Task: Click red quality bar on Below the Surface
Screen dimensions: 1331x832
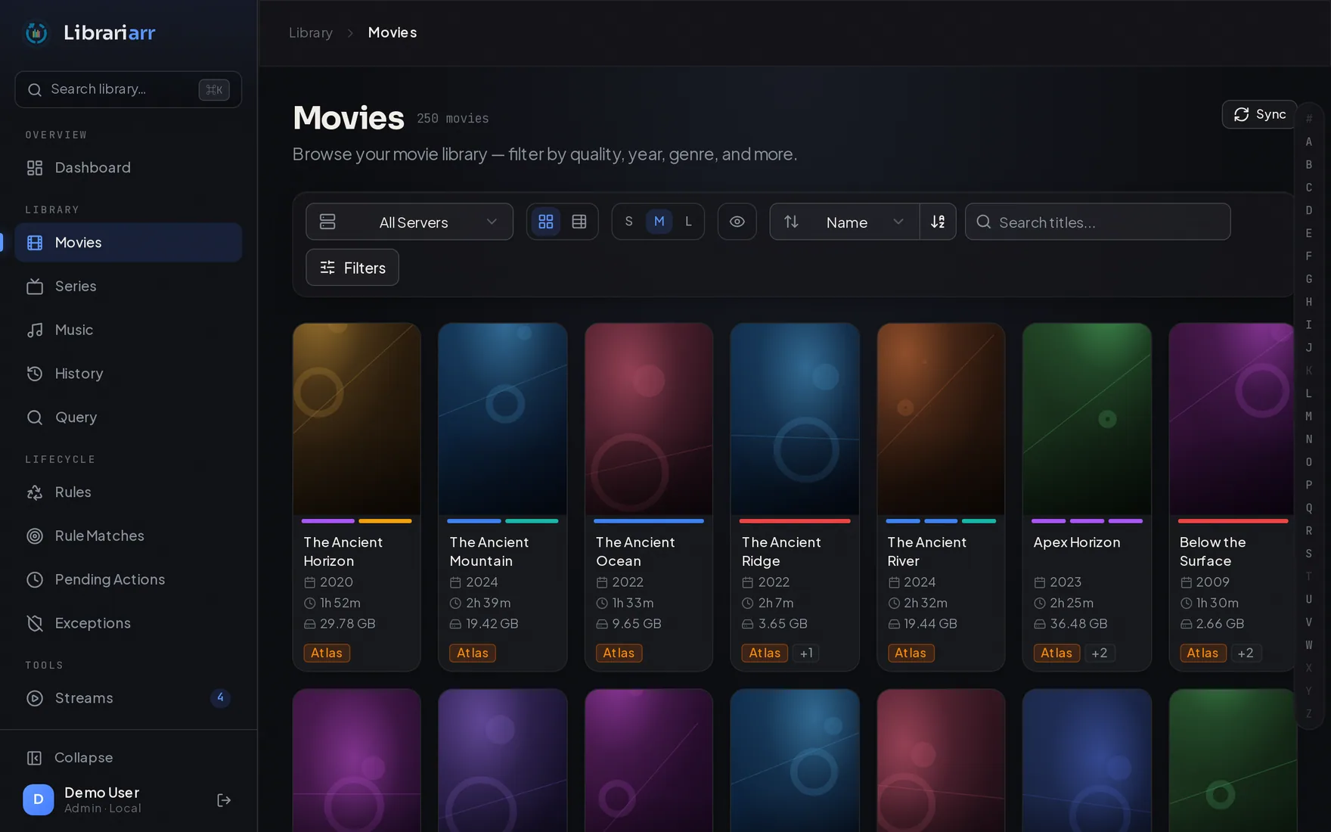Action: [1233, 521]
